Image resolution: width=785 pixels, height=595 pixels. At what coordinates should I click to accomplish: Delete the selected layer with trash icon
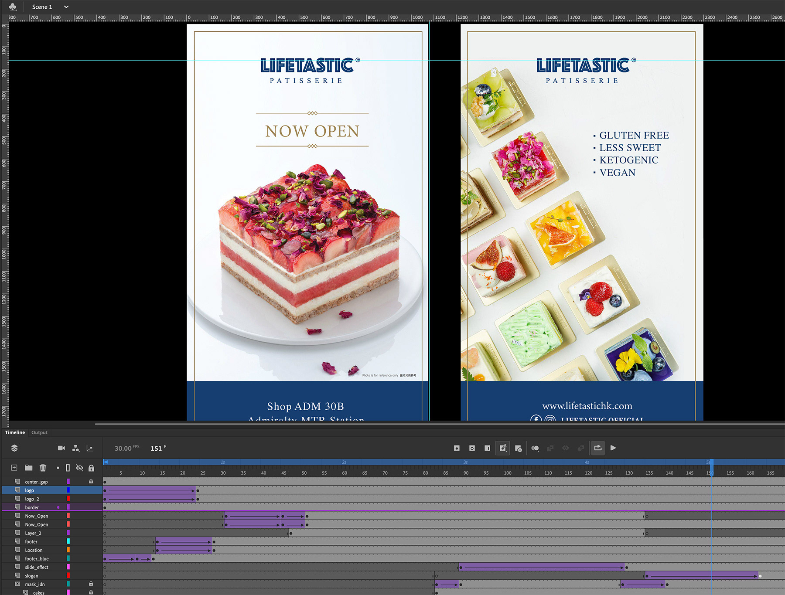[43, 468]
